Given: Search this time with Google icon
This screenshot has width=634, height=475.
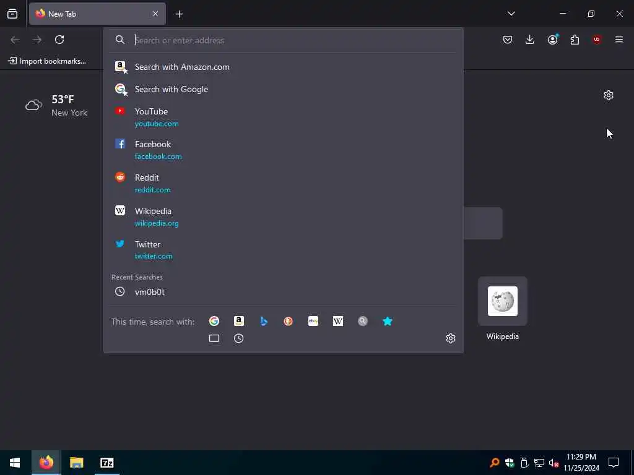Looking at the screenshot, I should tap(214, 321).
